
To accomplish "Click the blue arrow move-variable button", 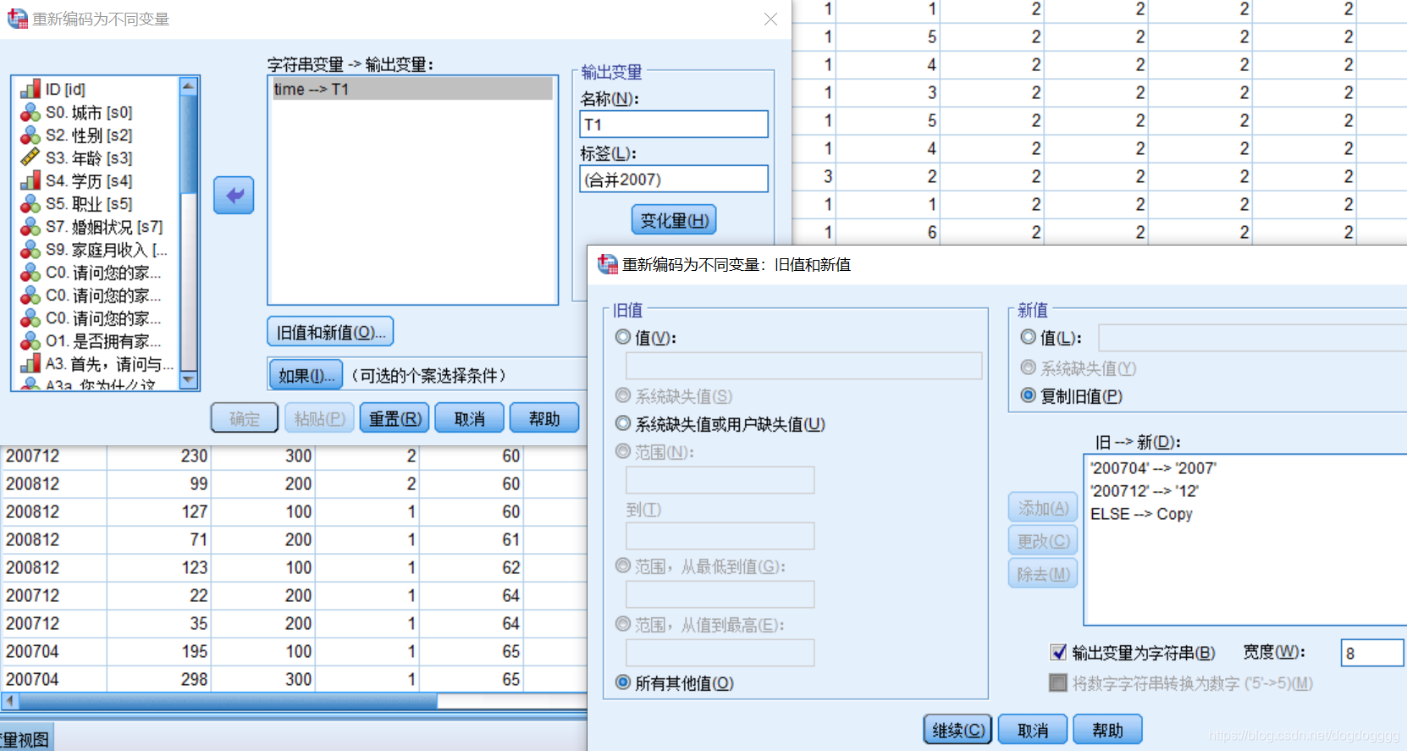I will [x=234, y=196].
